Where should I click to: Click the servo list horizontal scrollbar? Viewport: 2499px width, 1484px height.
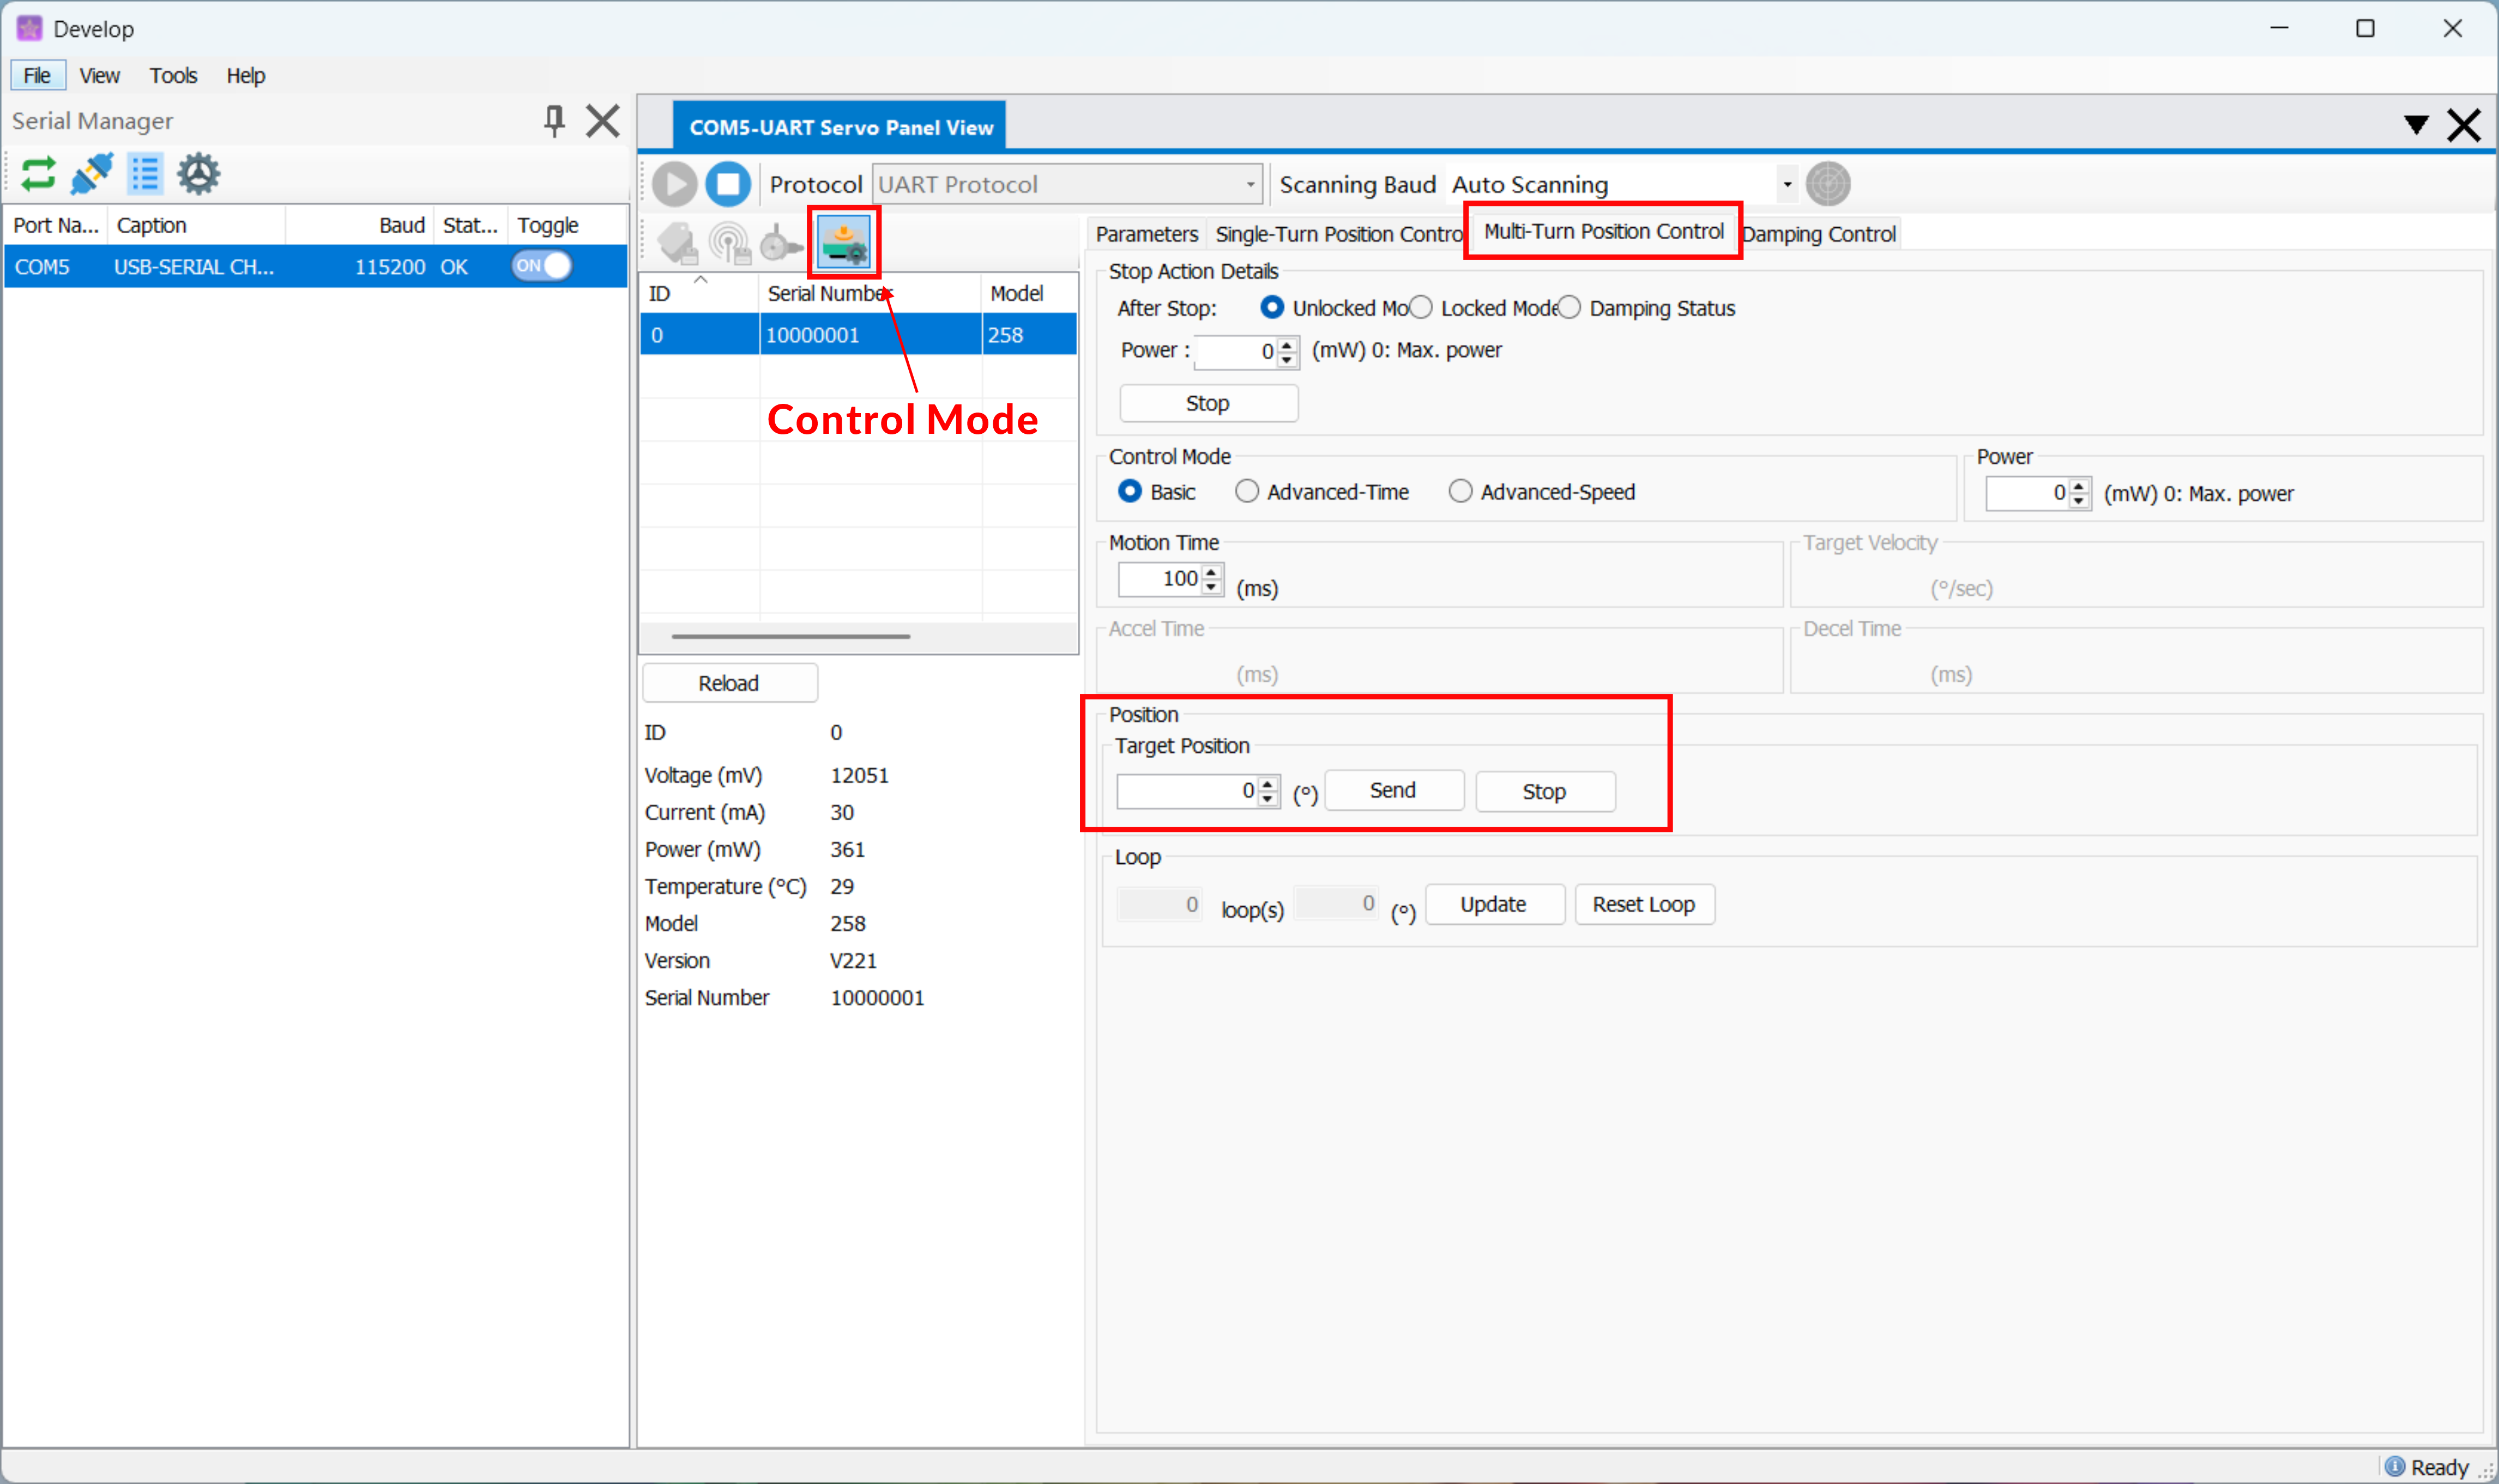coord(790,636)
